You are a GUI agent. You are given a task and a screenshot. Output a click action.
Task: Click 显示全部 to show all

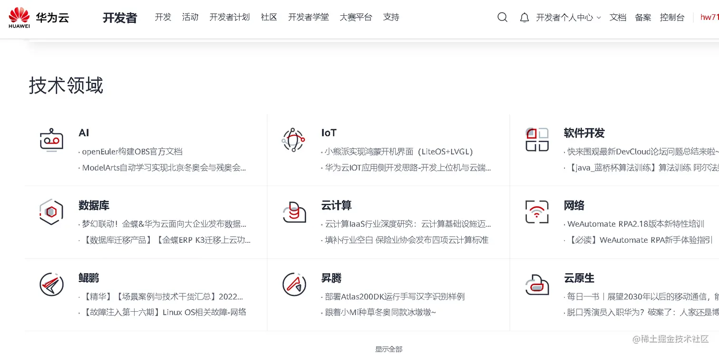(x=389, y=349)
